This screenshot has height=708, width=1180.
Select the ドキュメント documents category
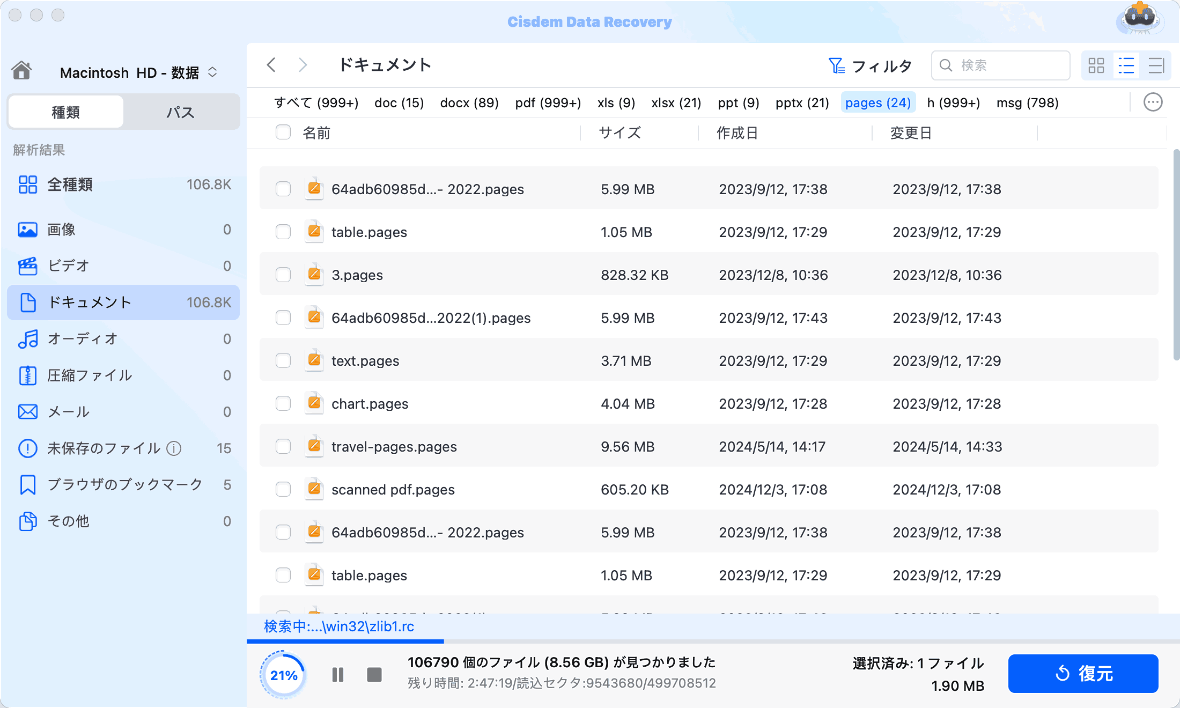(123, 303)
